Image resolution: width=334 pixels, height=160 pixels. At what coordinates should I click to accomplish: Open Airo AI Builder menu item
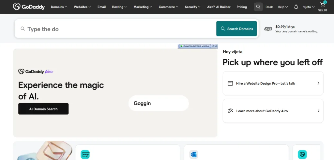(219, 7)
